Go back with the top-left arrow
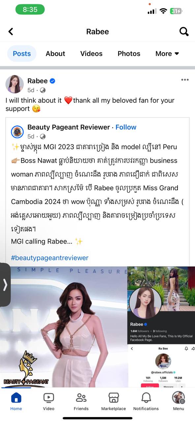The image size is (195, 423). pyautogui.click(x=11, y=31)
